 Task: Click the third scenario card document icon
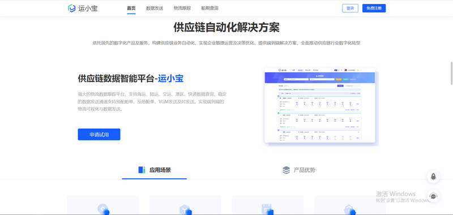click(267, 209)
